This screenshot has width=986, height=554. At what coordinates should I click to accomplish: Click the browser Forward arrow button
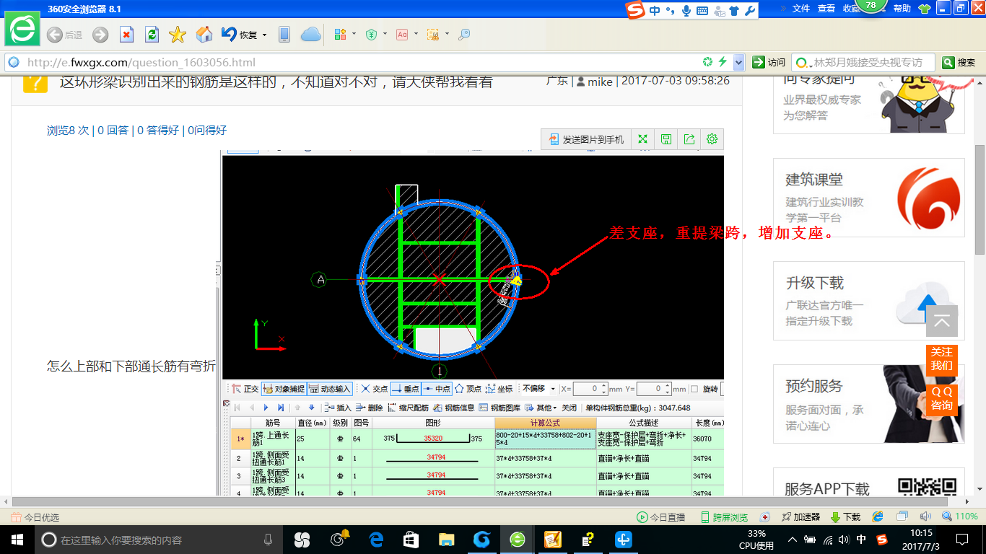click(x=100, y=35)
